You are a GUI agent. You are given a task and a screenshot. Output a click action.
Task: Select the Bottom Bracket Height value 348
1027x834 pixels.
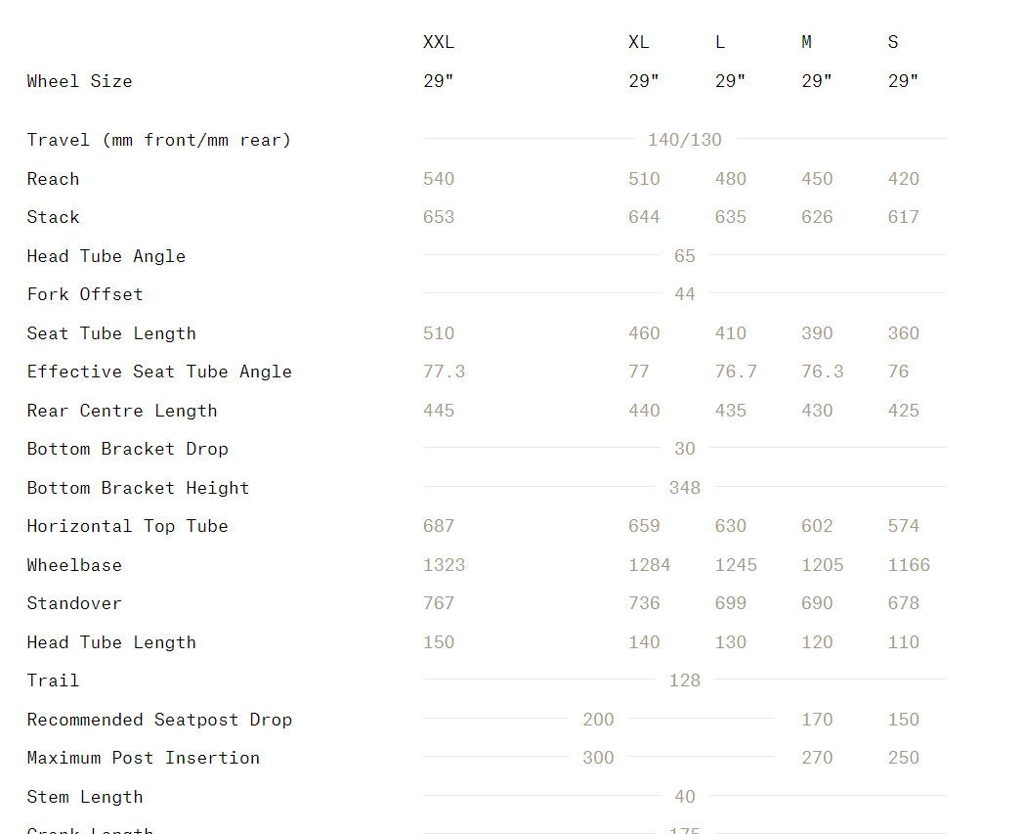tap(684, 488)
